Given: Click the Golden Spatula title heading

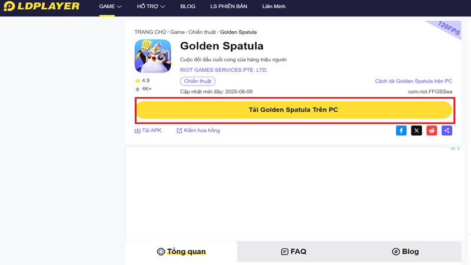Looking at the screenshot, I should click(222, 46).
